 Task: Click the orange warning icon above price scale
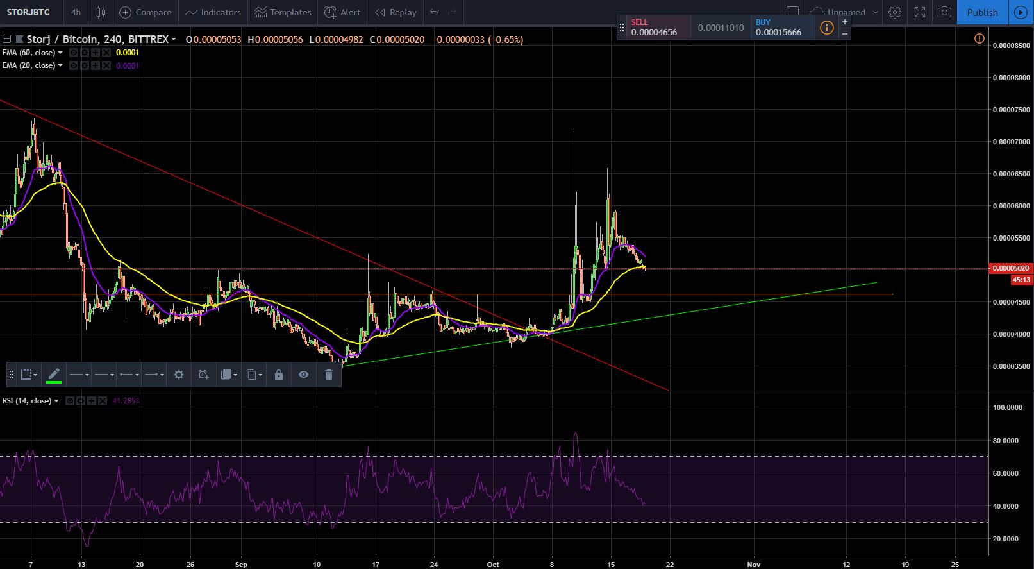tap(979, 39)
